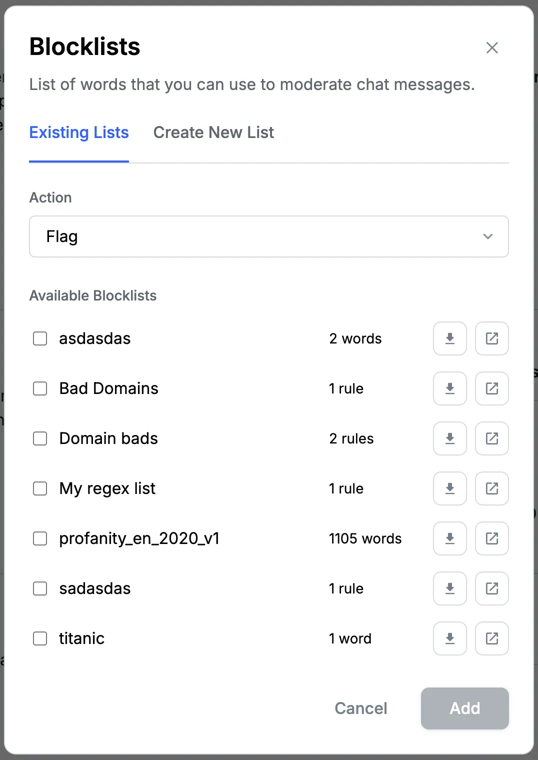The height and width of the screenshot is (760, 538).
Task: Expand the Flag action selector chevron
Action: (x=488, y=236)
